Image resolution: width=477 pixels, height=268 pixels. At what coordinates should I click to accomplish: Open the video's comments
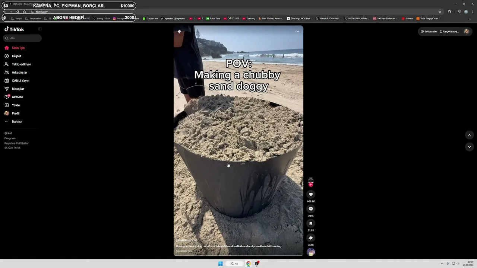(311, 209)
